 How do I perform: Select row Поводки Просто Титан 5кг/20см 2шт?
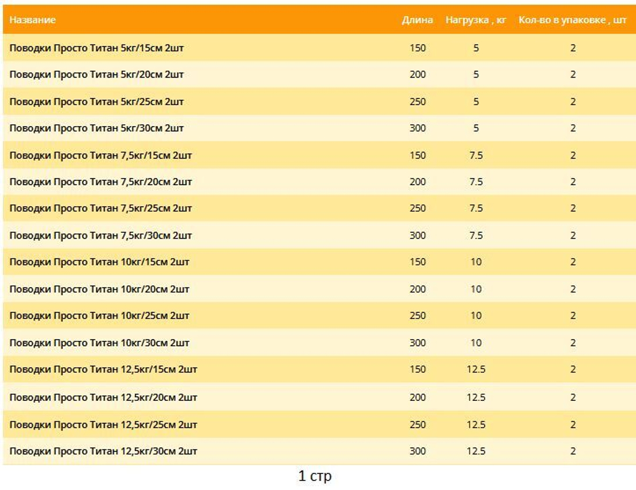pyautogui.click(x=319, y=74)
